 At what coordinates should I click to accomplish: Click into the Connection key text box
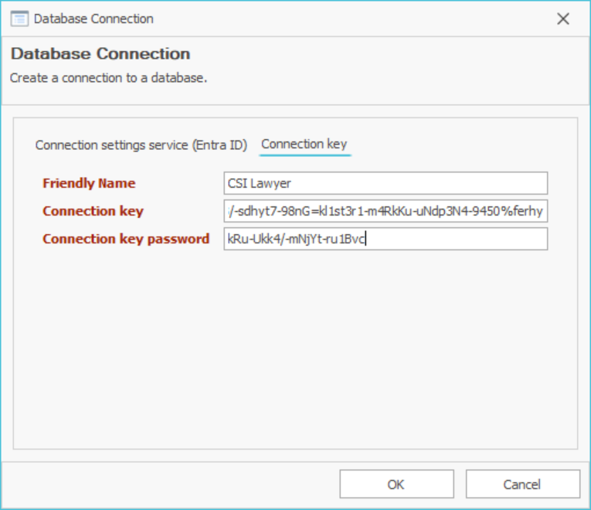coord(385,211)
